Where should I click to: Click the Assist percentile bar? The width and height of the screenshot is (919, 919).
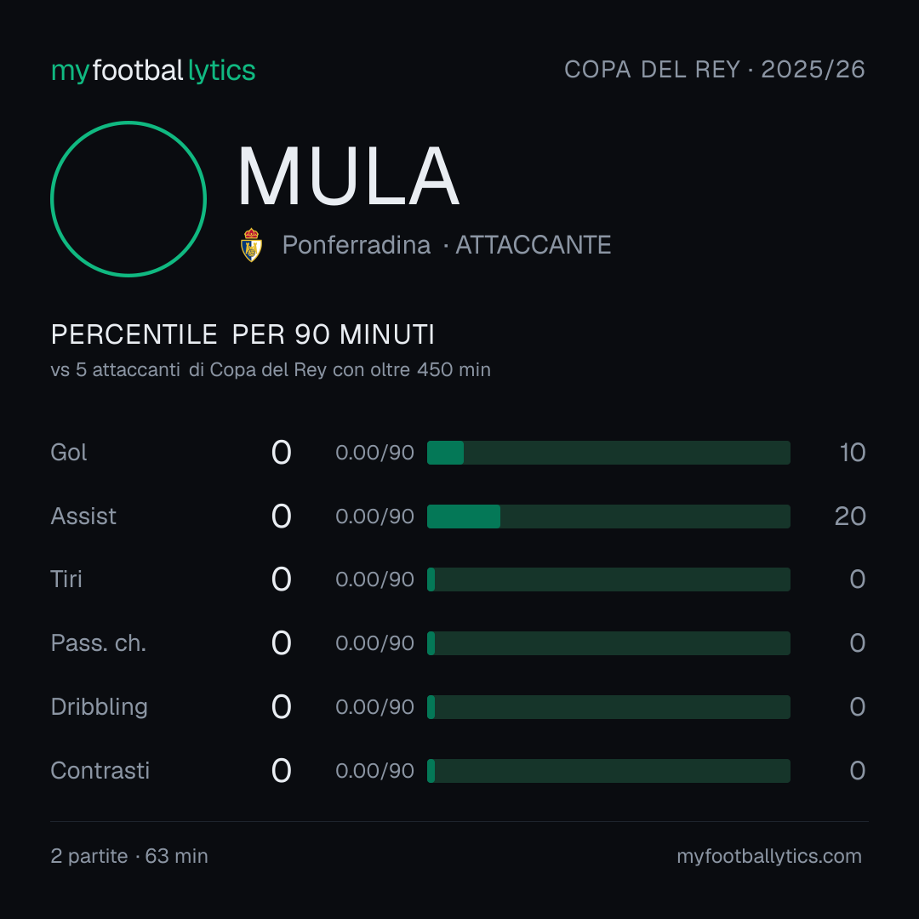pyautogui.click(x=608, y=517)
